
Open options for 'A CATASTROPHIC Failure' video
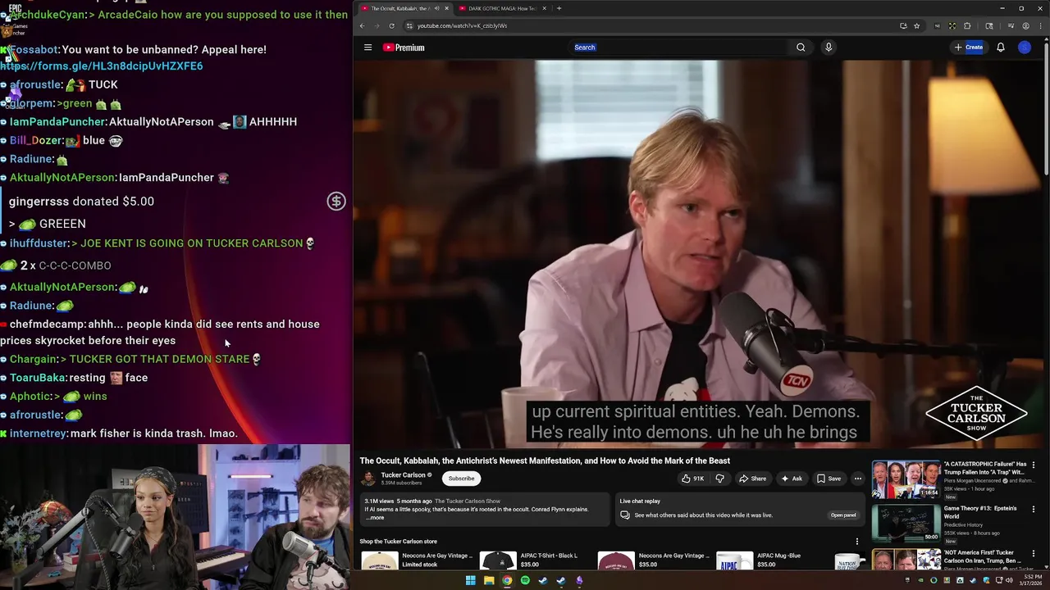(x=1033, y=465)
